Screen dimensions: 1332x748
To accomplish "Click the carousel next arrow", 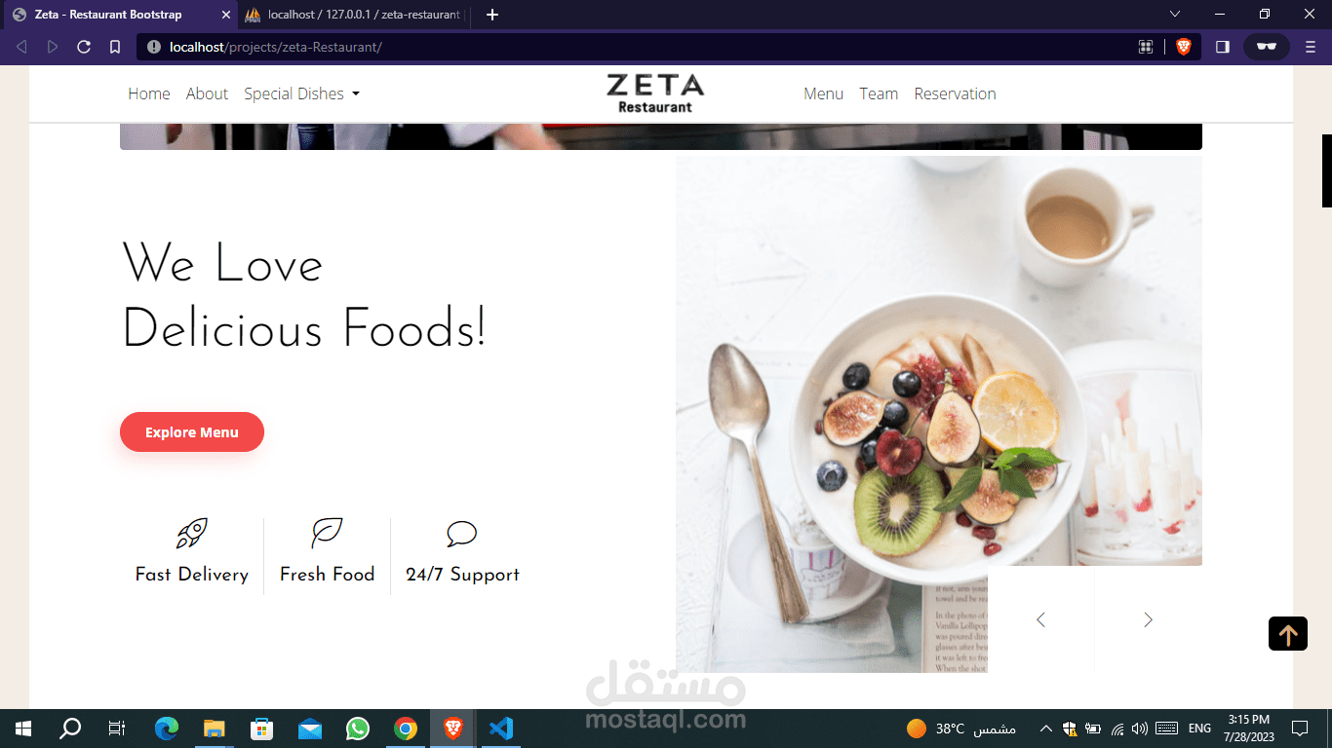I will click(x=1148, y=619).
